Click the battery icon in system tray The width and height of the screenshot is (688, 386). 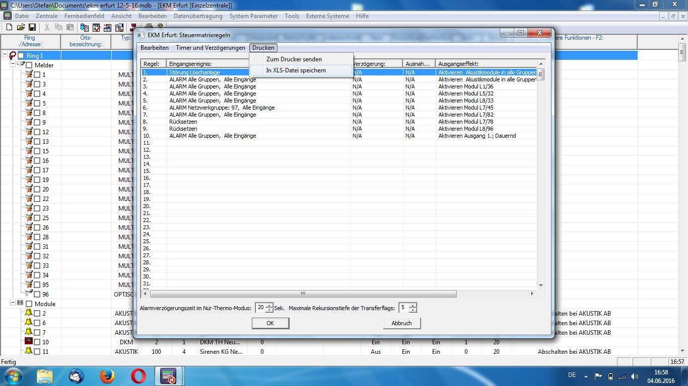(611, 376)
